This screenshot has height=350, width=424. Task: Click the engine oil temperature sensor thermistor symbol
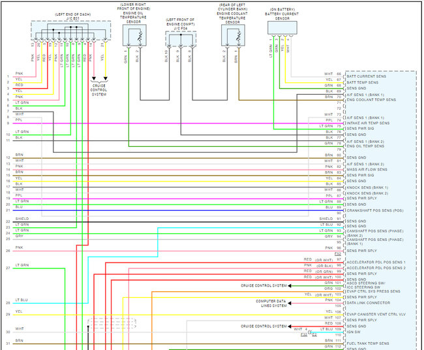(x=140, y=38)
